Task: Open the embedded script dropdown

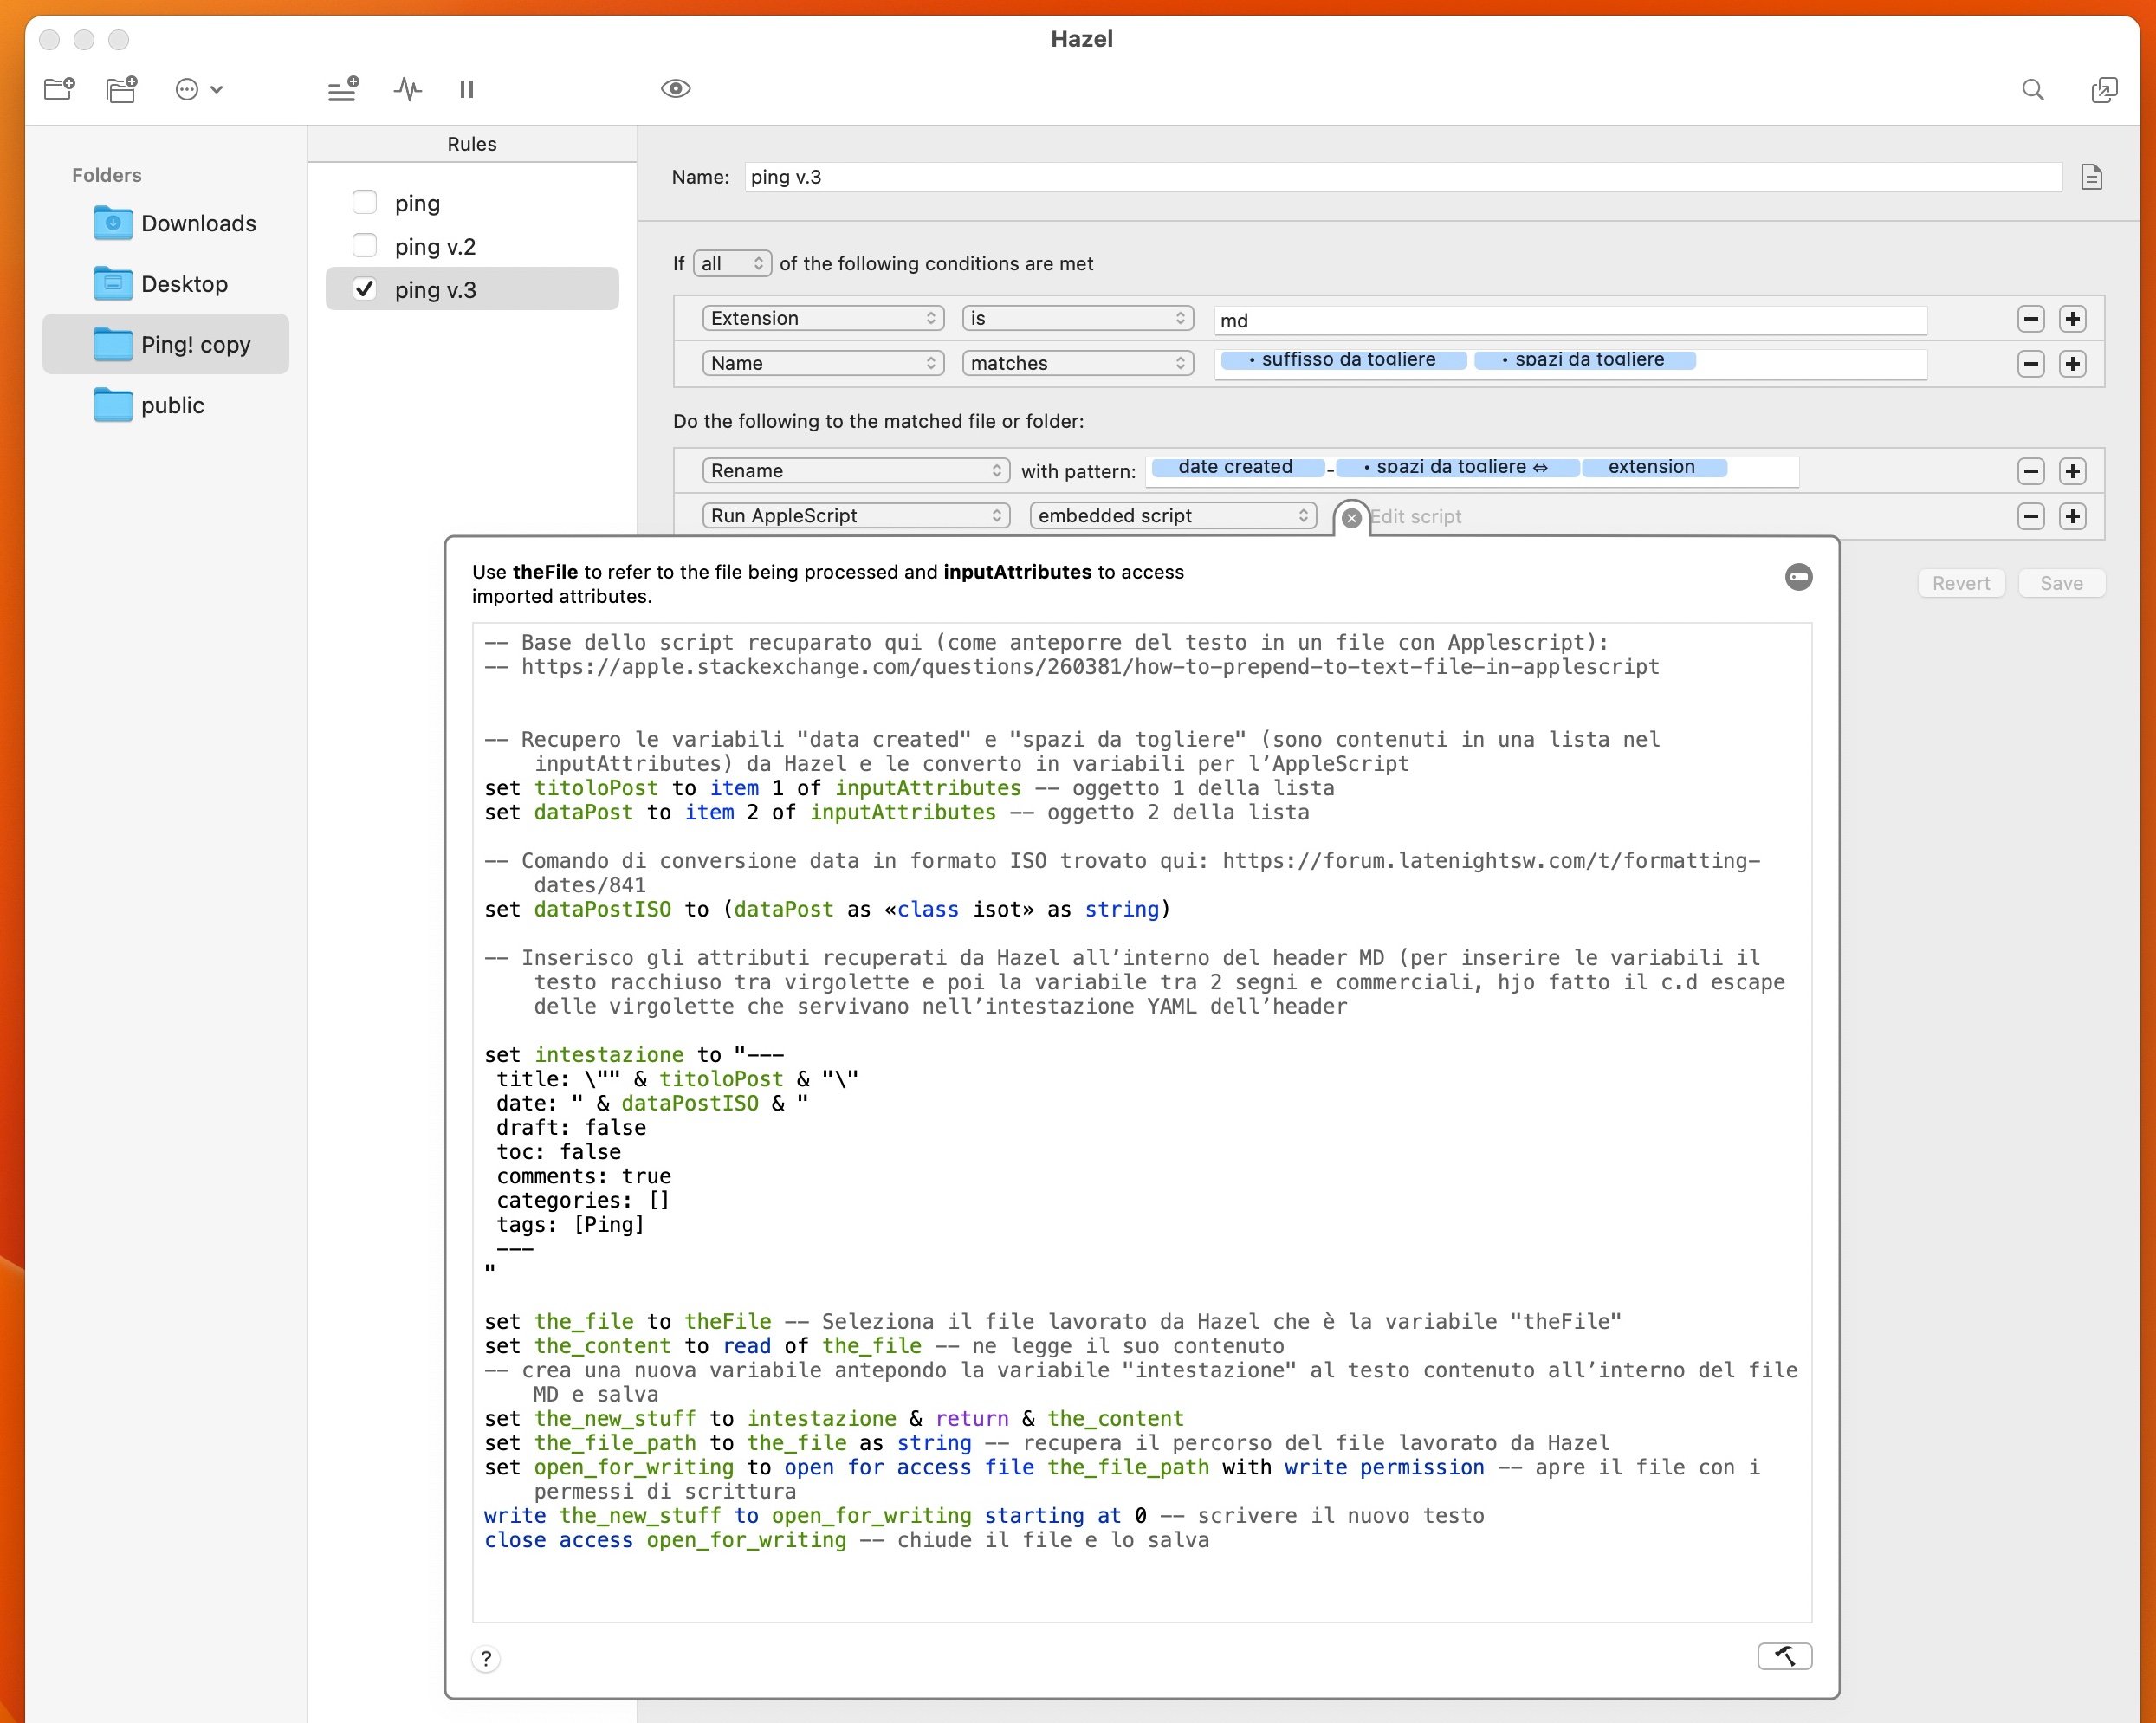Action: [x=1173, y=515]
